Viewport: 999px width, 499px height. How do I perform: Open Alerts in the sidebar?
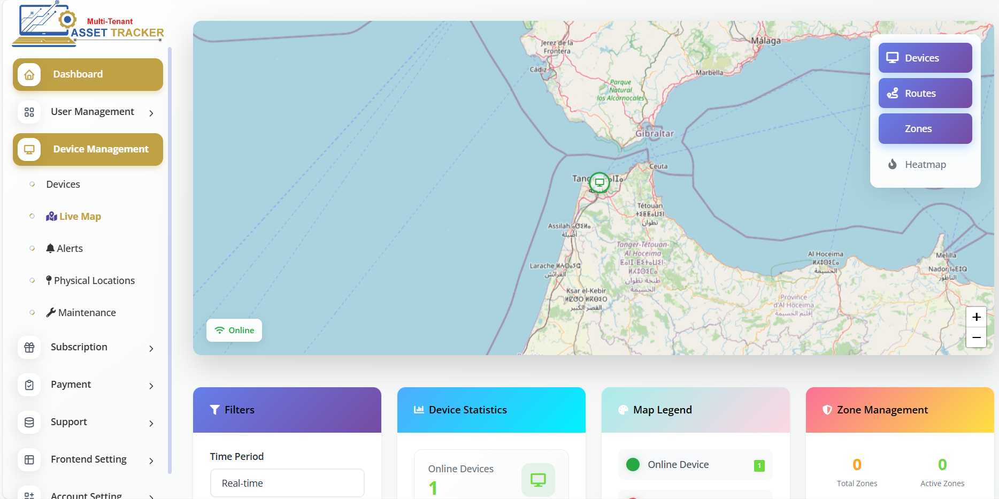(x=70, y=248)
